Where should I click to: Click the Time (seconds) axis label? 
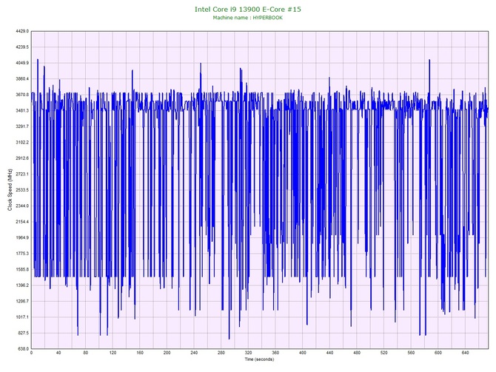pos(259,359)
